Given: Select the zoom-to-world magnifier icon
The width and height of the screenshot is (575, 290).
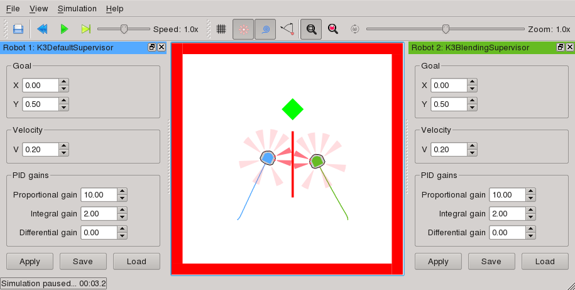Looking at the screenshot, I should (x=311, y=29).
